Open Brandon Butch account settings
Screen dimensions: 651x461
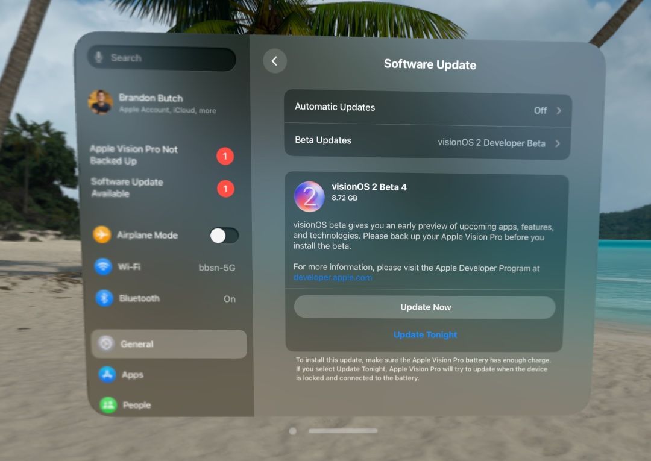click(x=162, y=102)
